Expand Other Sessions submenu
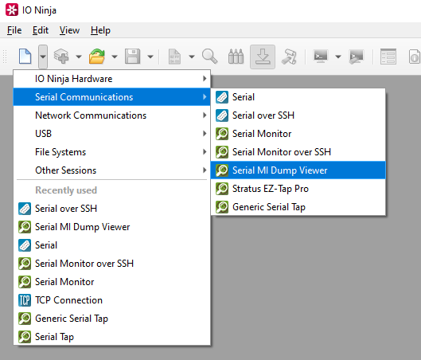 112,170
